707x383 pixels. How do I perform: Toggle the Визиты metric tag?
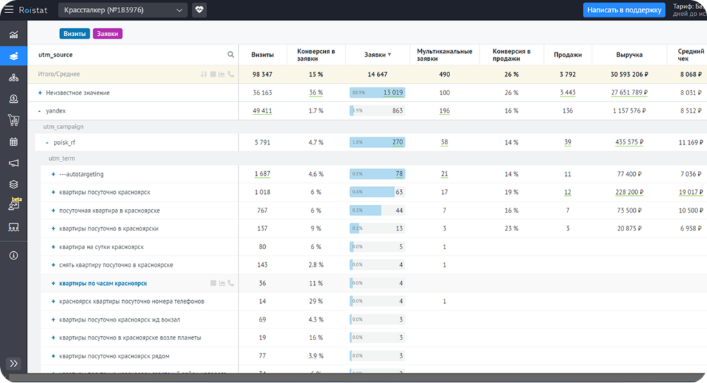(x=75, y=34)
